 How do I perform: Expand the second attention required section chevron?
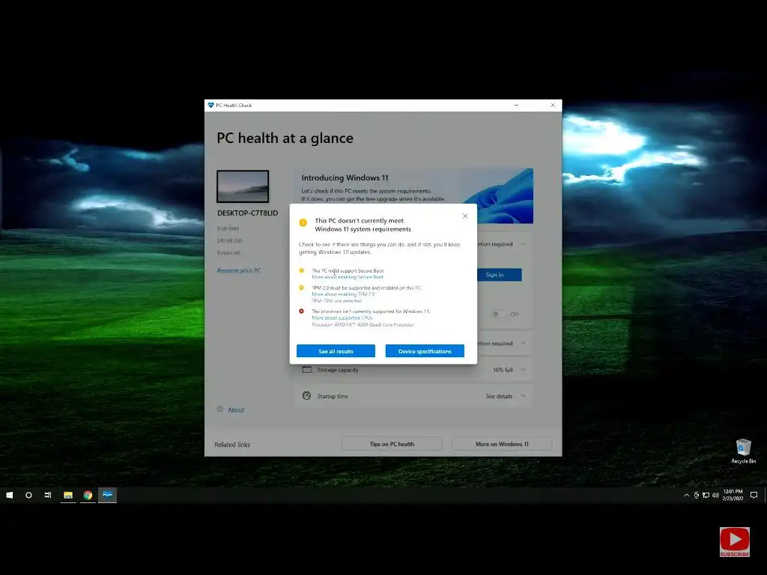click(524, 343)
